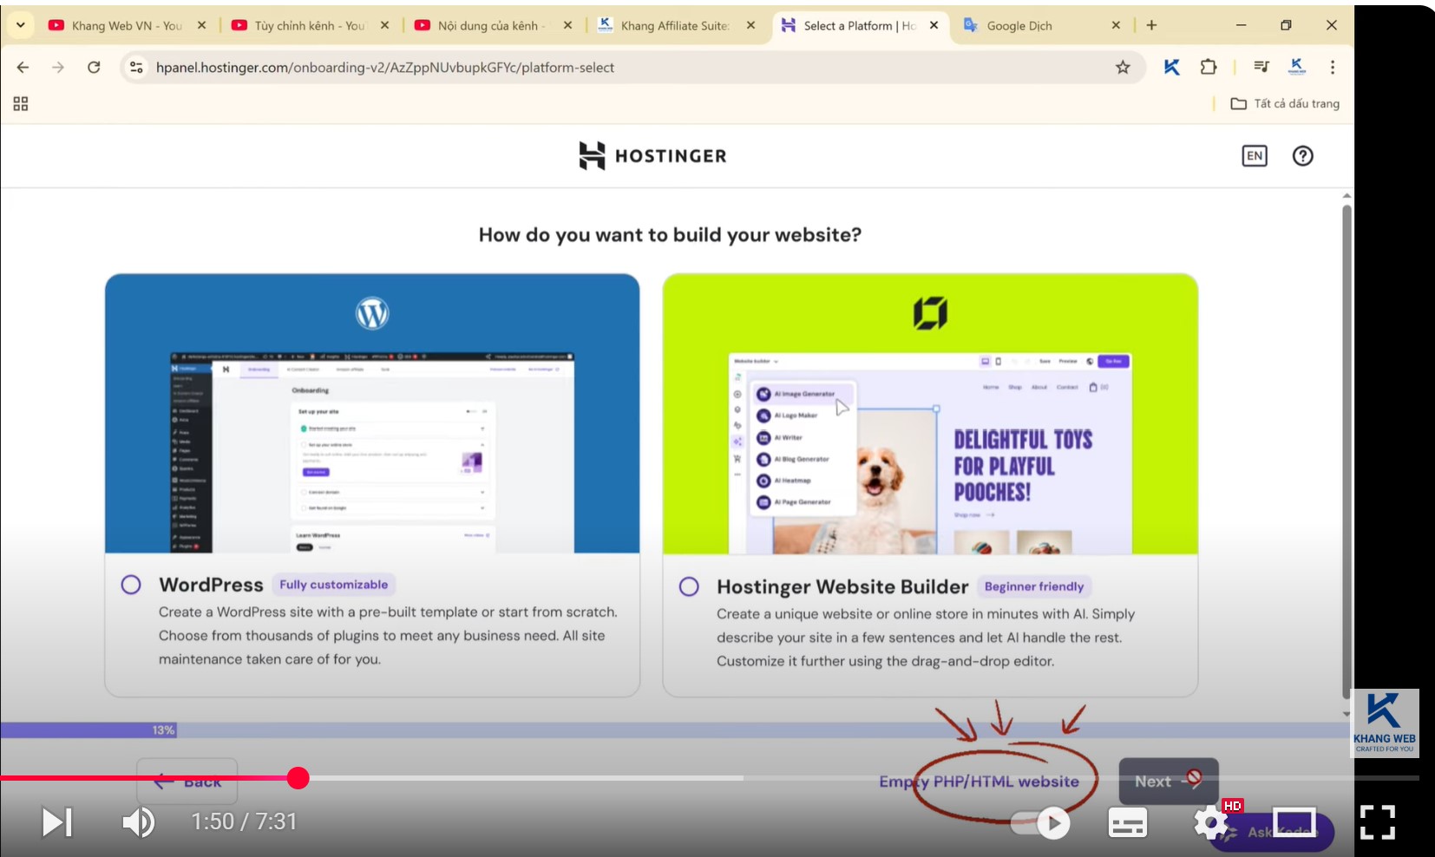Select the WordPress radio button

point(131,585)
